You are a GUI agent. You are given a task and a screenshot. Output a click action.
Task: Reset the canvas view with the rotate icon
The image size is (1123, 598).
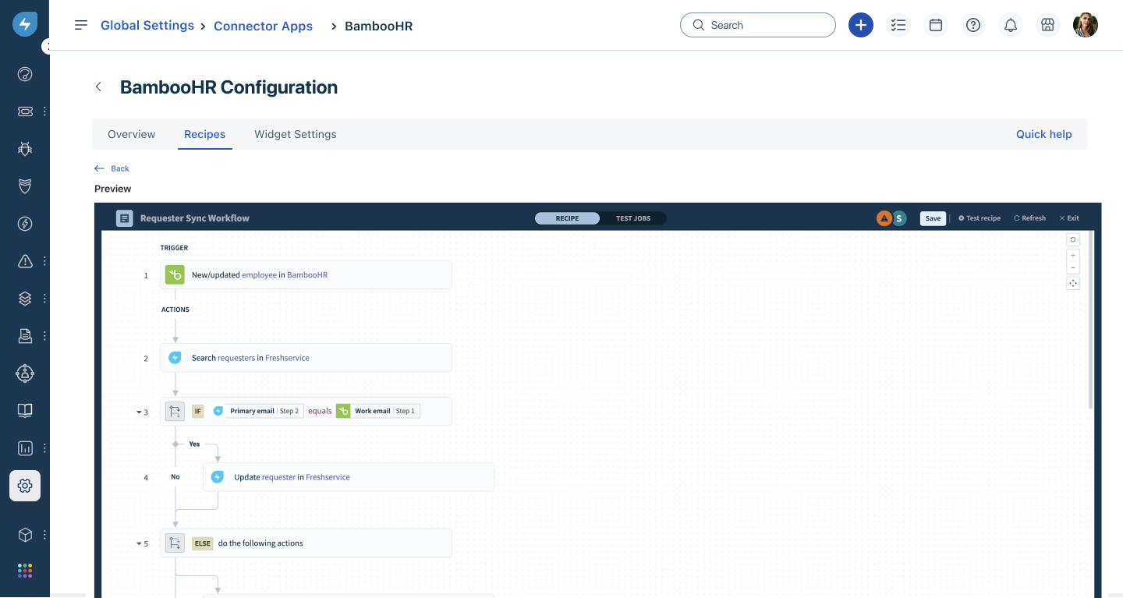pos(1073,239)
